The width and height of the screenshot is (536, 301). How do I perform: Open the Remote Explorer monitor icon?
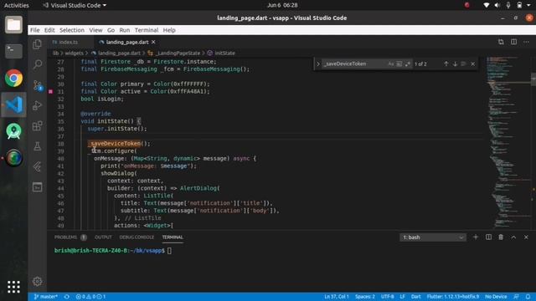[37, 187]
